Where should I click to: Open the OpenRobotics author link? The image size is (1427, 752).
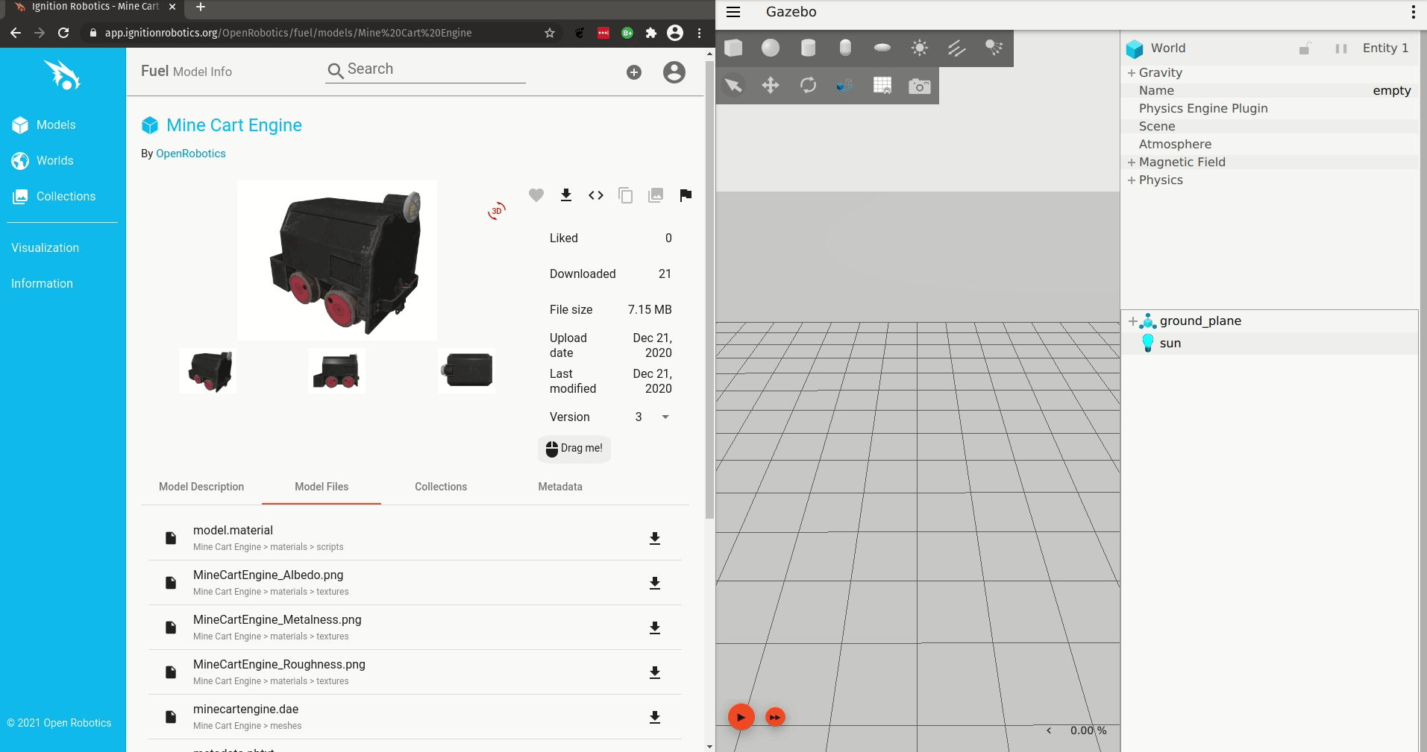(191, 154)
